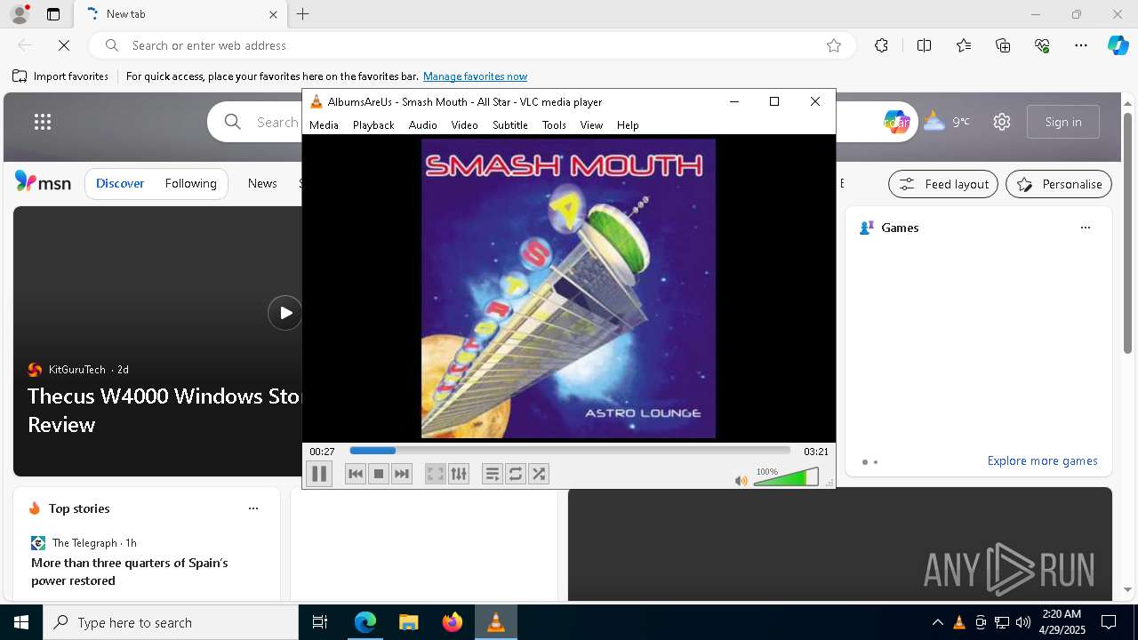1138x640 pixels.
Task: Select the Following tab on MSN
Action: point(190,183)
